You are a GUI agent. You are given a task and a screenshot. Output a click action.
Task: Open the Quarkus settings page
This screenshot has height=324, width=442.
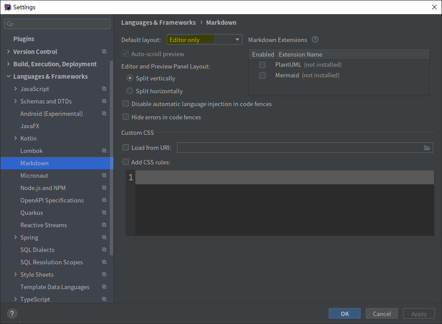(31, 213)
